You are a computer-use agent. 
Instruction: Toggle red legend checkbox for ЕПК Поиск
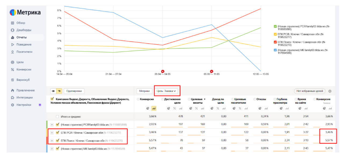(x=275, y=42)
